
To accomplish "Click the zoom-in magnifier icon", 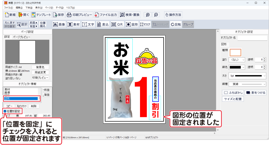I will (148, 15).
